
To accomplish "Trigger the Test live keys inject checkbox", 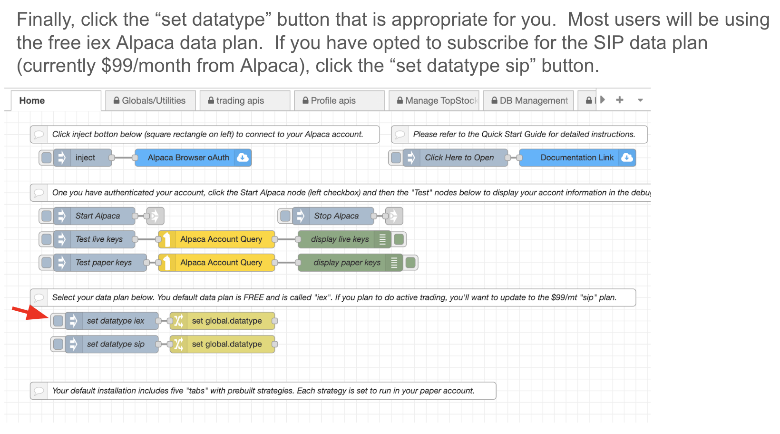I will [47, 239].
